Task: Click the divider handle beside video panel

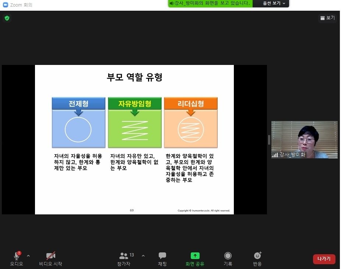Action: (x=269, y=139)
